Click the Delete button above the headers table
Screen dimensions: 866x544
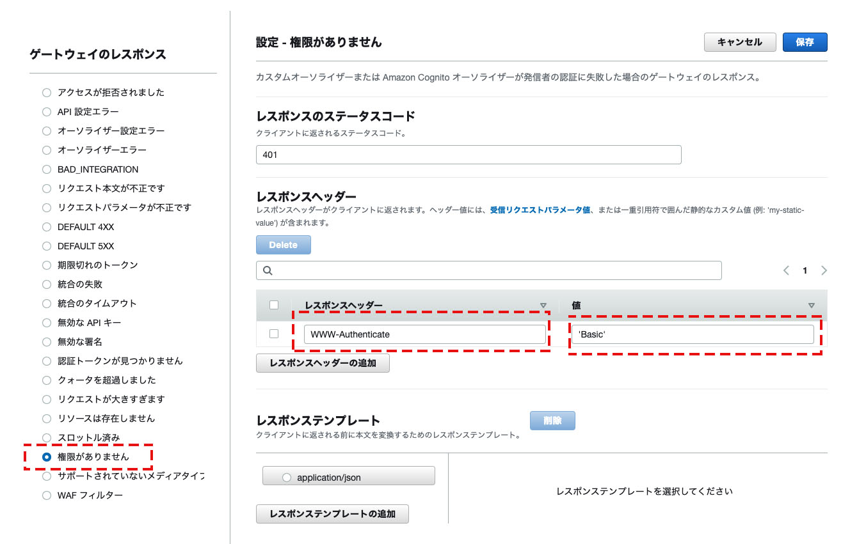283,244
